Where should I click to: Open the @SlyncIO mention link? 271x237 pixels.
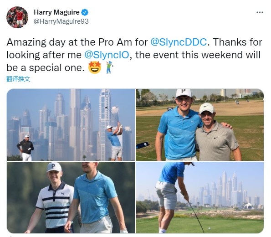107,55
